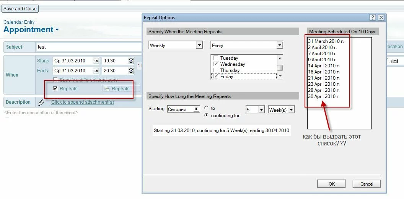
Task: Open the calendar icon in Starting field
Action: (x=196, y=109)
